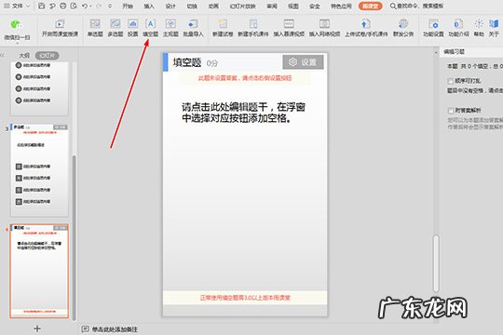The height and width of the screenshot is (335, 503).
Task: Add a new slide with the plus button
Action: pyautogui.click(x=37, y=328)
